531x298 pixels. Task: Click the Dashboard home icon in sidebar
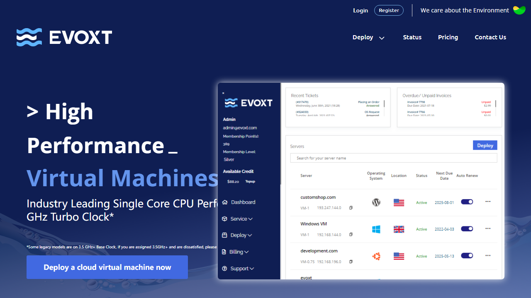coord(225,202)
